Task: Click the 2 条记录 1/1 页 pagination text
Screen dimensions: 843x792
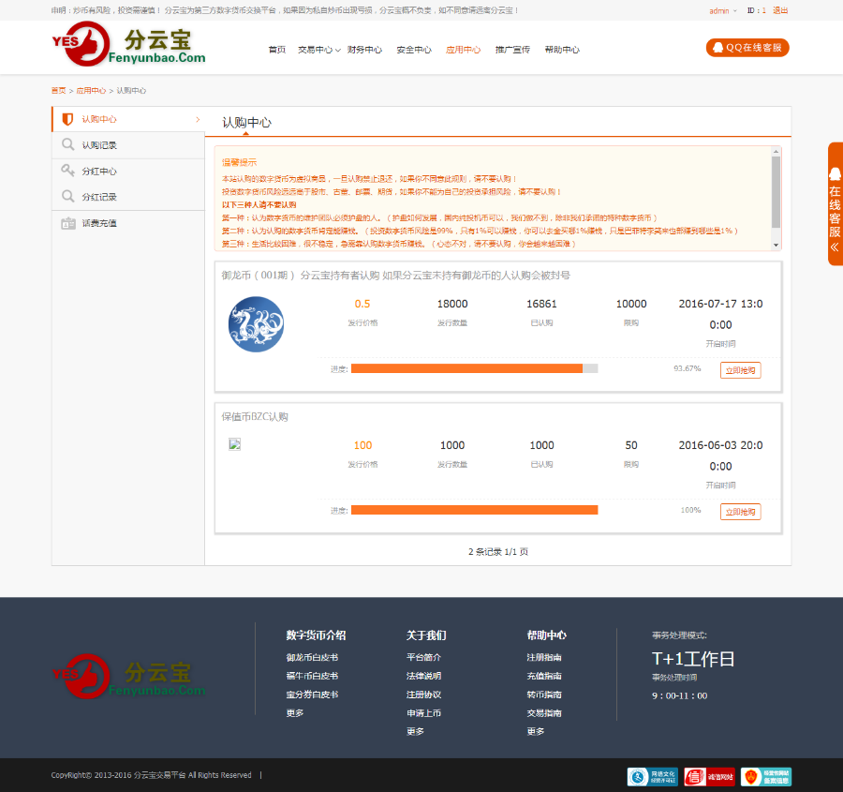Action: (x=498, y=551)
